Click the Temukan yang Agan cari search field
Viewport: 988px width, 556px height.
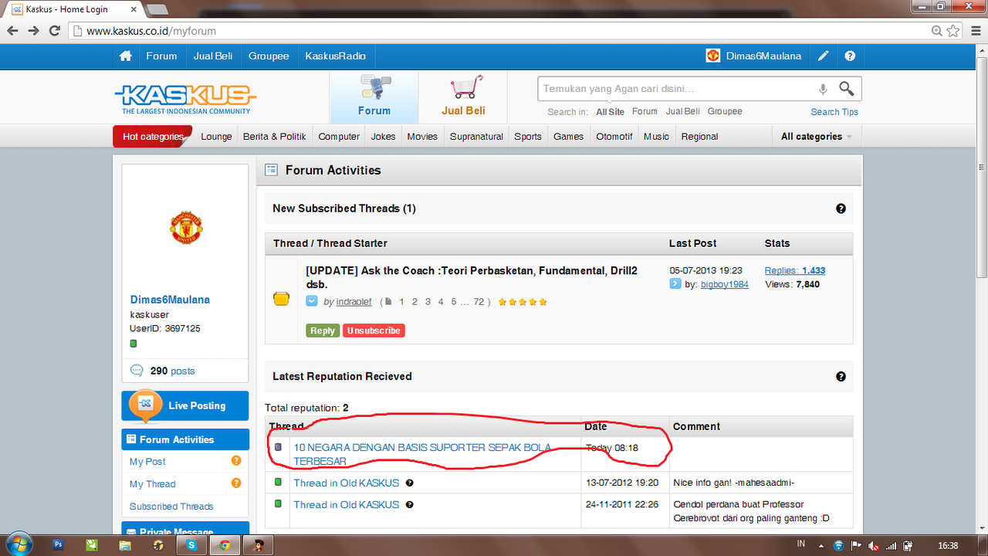[675, 89]
